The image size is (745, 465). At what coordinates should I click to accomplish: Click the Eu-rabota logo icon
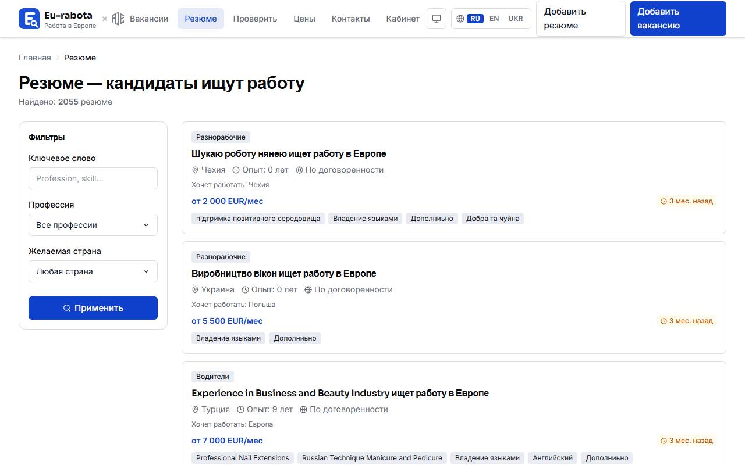29,19
